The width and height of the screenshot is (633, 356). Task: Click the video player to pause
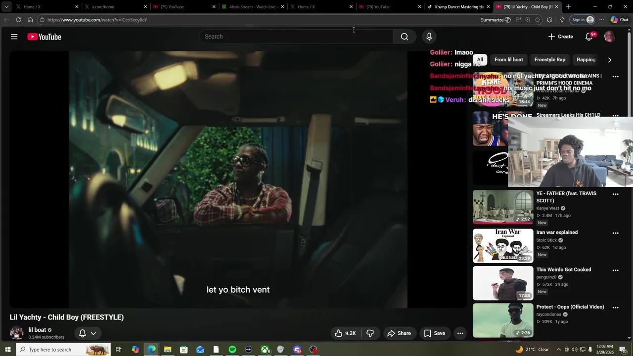tap(238, 179)
